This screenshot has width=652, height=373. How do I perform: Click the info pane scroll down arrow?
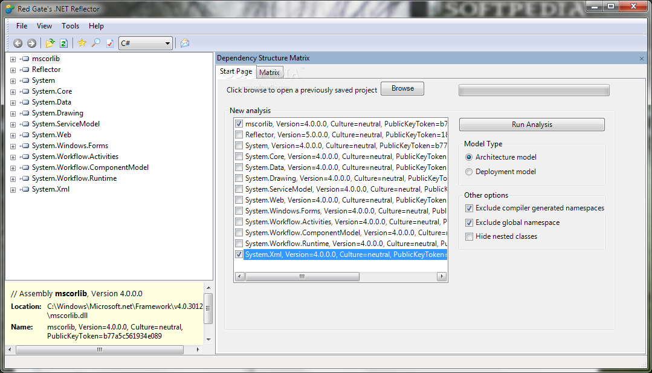[x=208, y=339]
